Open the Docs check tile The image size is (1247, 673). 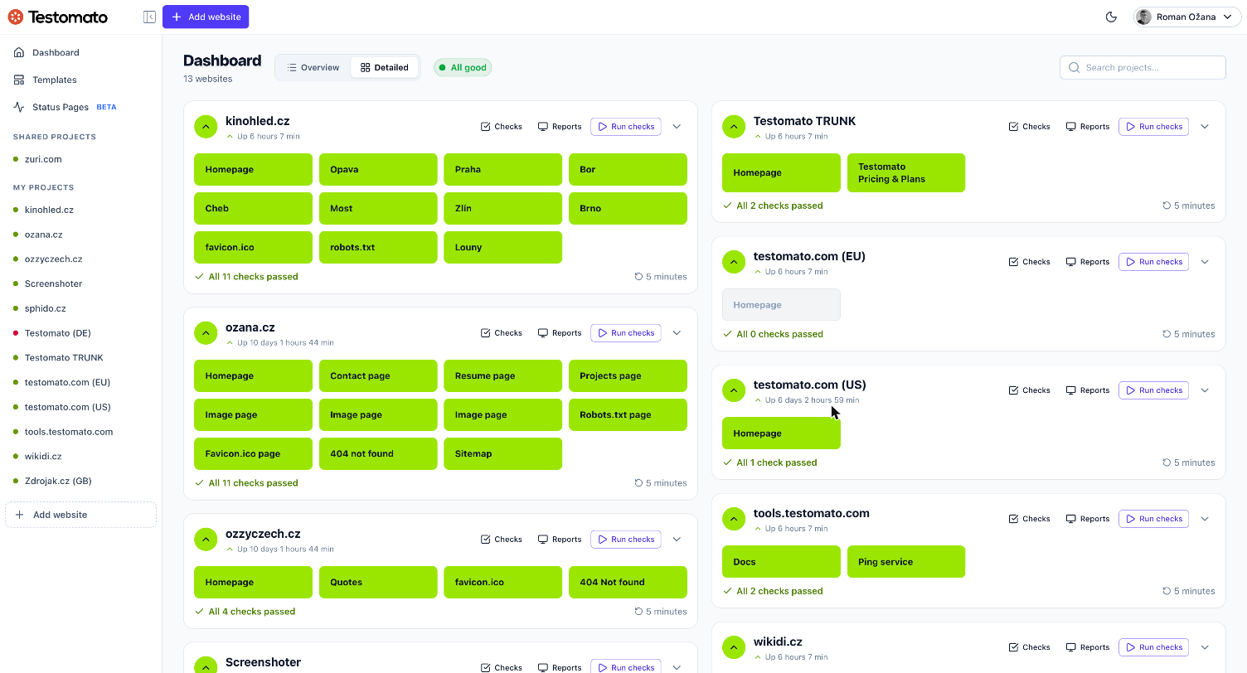click(781, 561)
